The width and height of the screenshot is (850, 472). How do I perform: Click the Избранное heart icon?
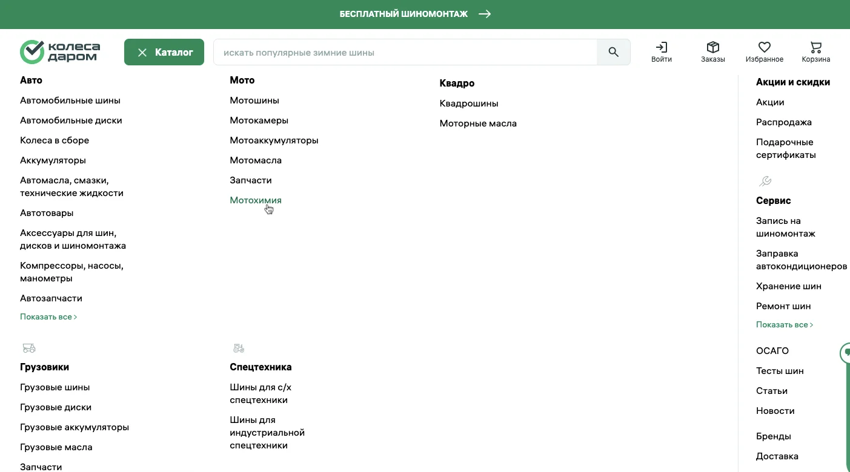[764, 48]
